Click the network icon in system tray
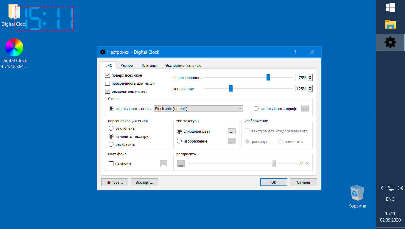 (391, 188)
